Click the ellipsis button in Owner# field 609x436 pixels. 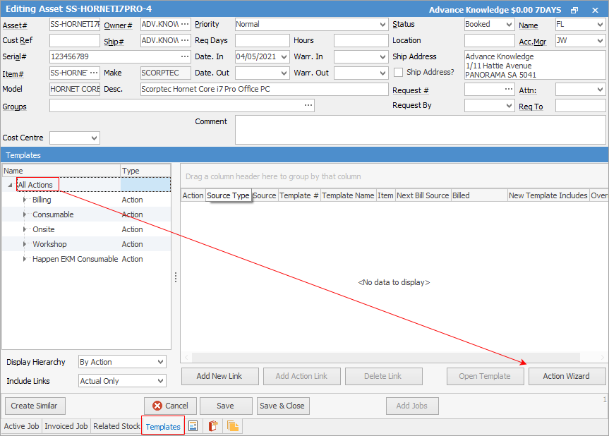click(x=185, y=24)
